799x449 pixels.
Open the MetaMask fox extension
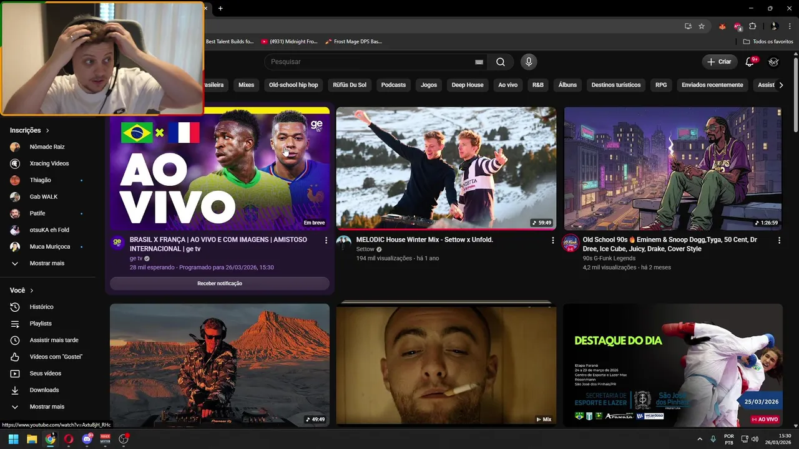tap(722, 26)
